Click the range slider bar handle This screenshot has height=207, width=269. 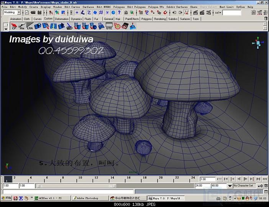[x=76, y=186]
